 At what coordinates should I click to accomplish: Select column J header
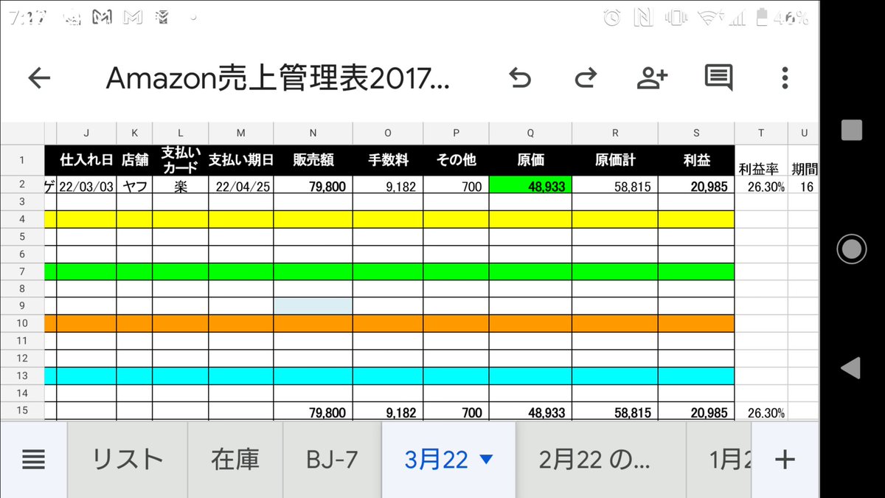[86, 133]
